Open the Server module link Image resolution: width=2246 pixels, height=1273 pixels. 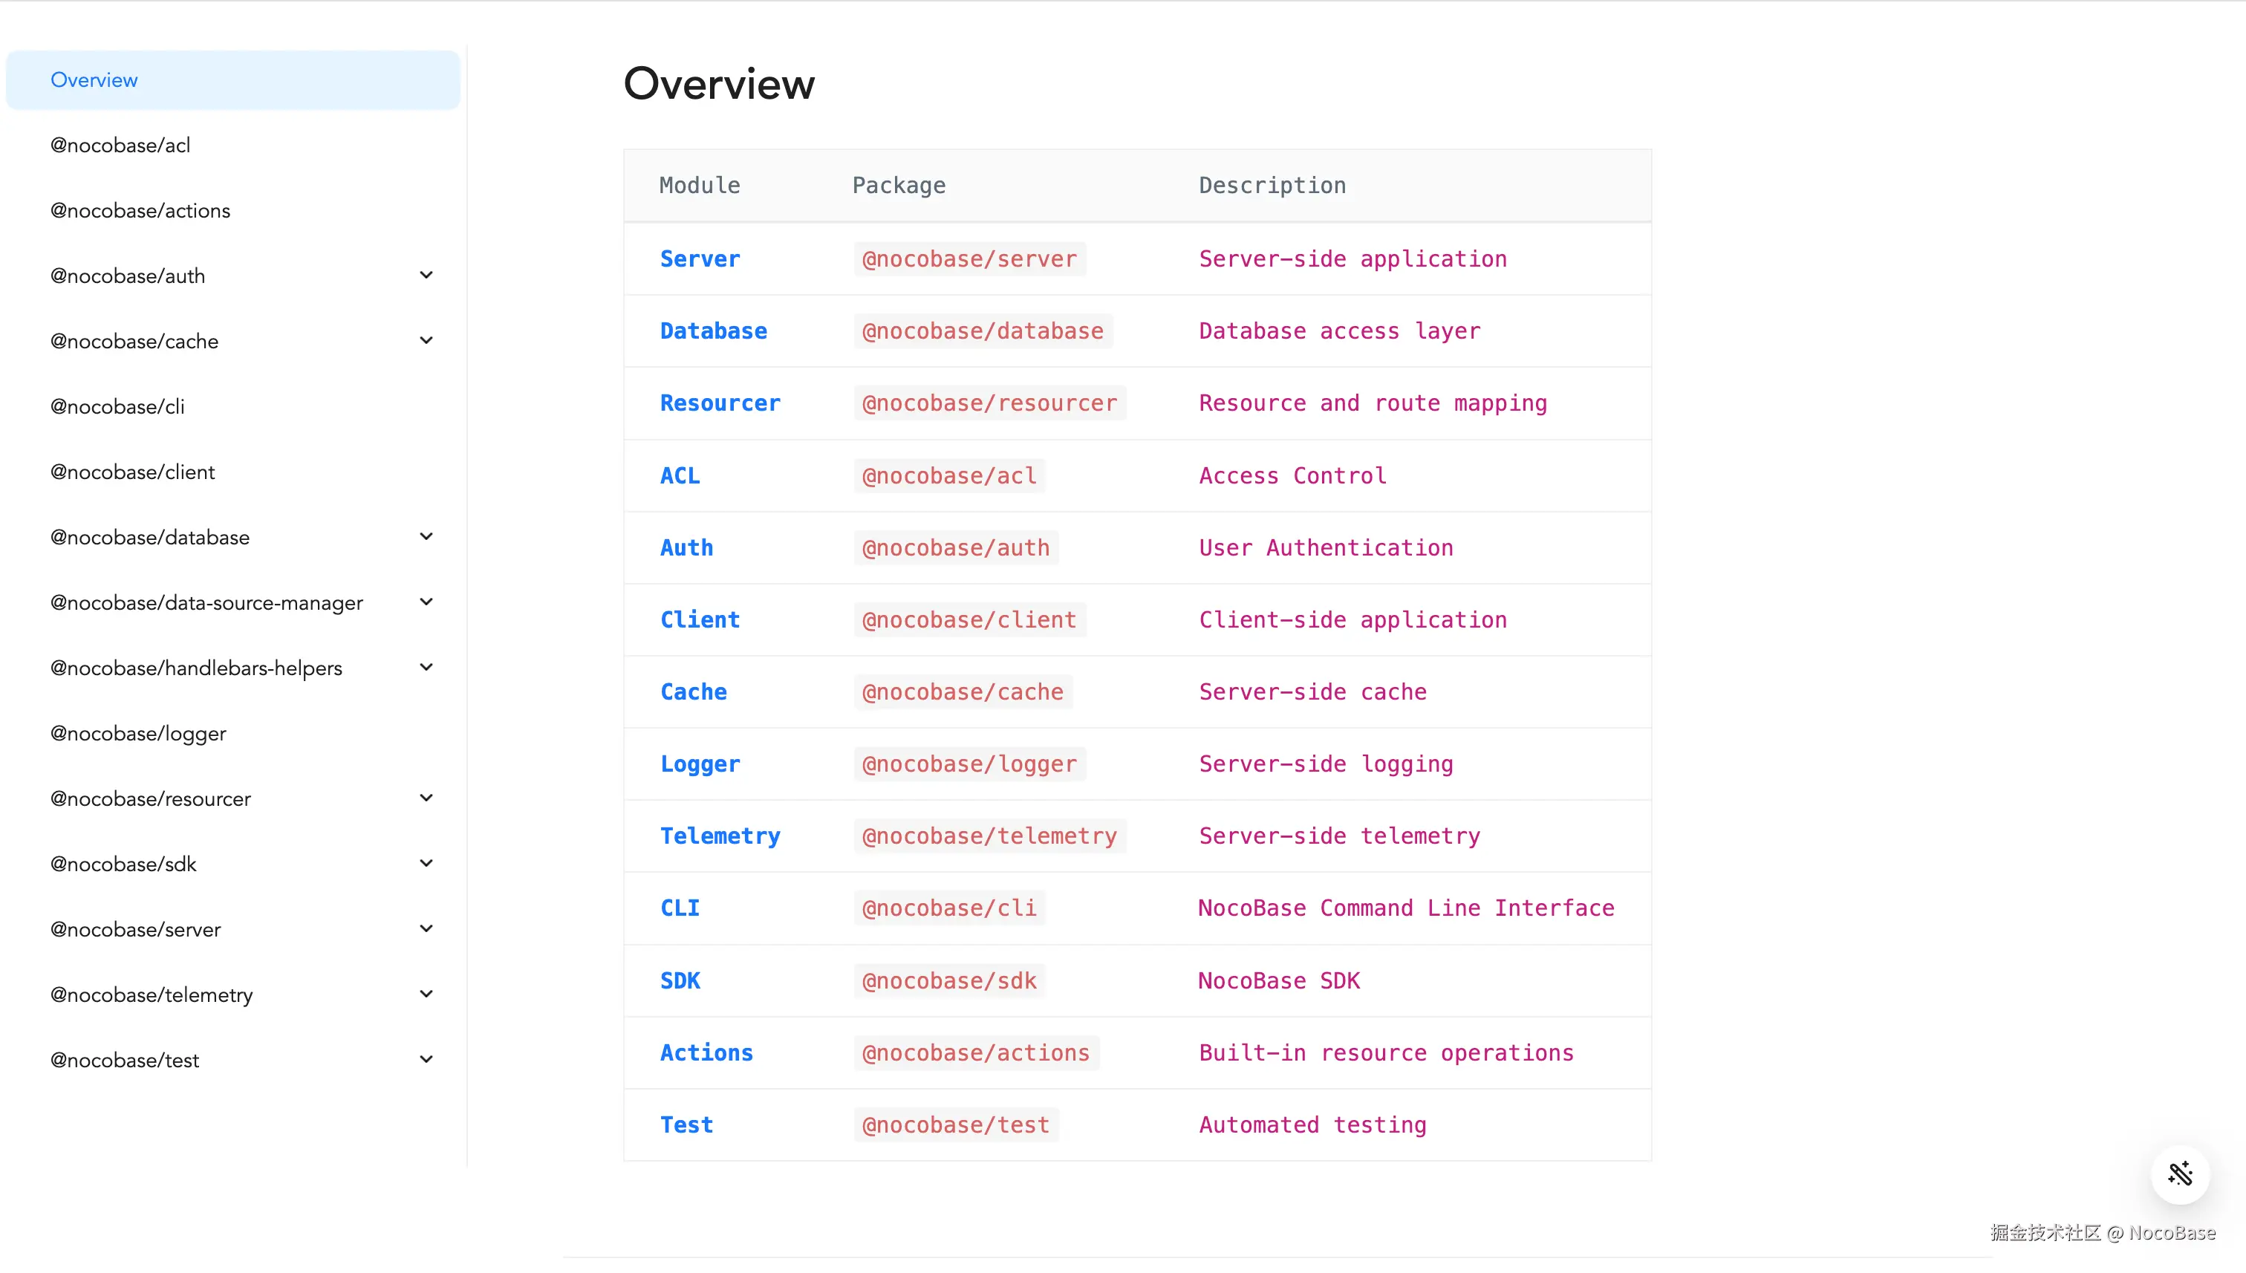[700, 258]
